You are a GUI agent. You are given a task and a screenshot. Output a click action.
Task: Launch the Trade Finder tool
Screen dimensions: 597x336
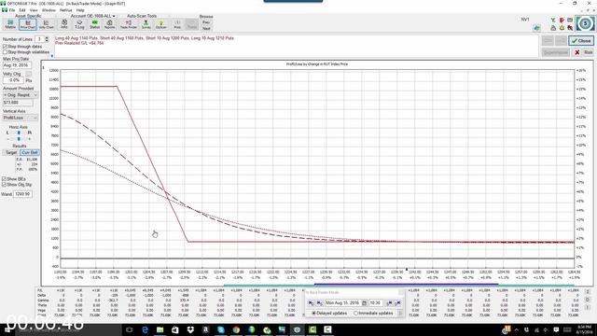(x=129, y=24)
